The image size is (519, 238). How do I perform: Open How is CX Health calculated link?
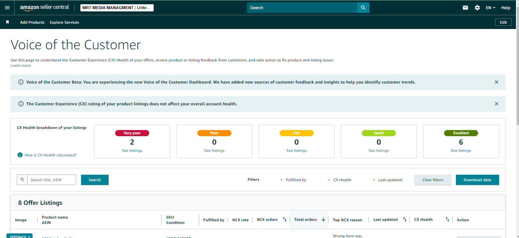tap(50, 155)
